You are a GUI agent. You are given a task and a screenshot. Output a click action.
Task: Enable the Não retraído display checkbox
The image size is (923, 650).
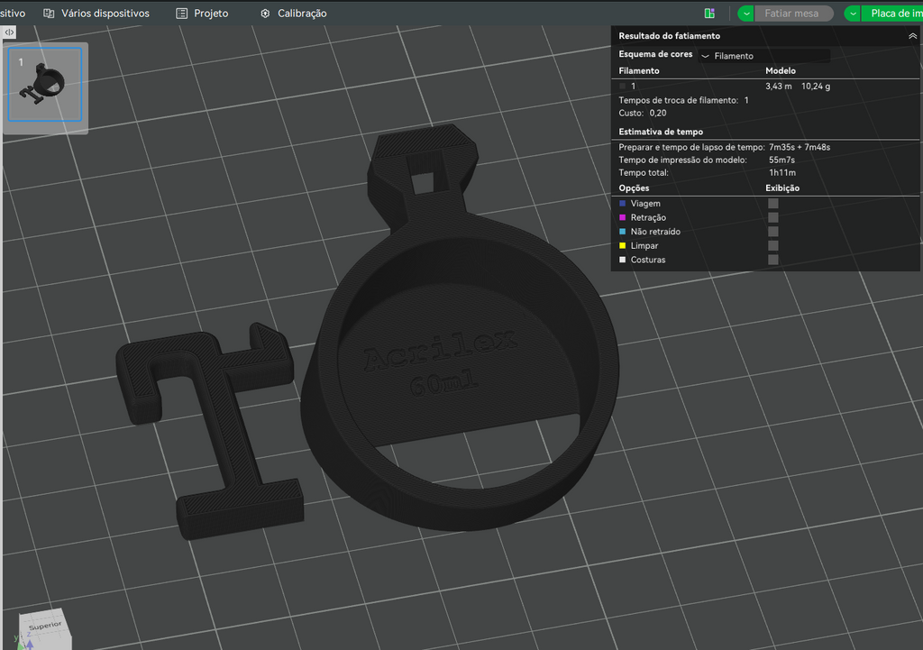coord(772,232)
